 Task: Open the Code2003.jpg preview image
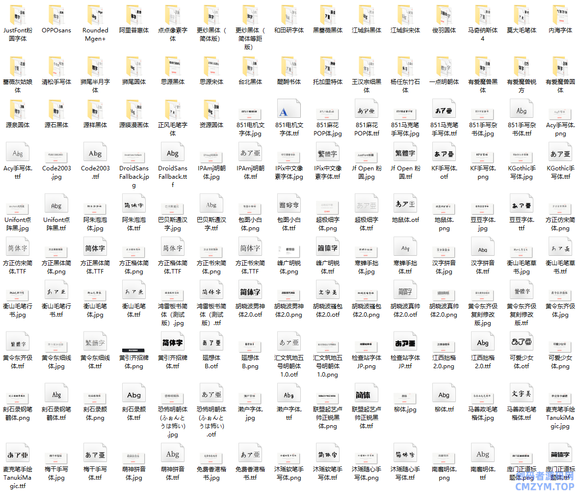point(56,155)
